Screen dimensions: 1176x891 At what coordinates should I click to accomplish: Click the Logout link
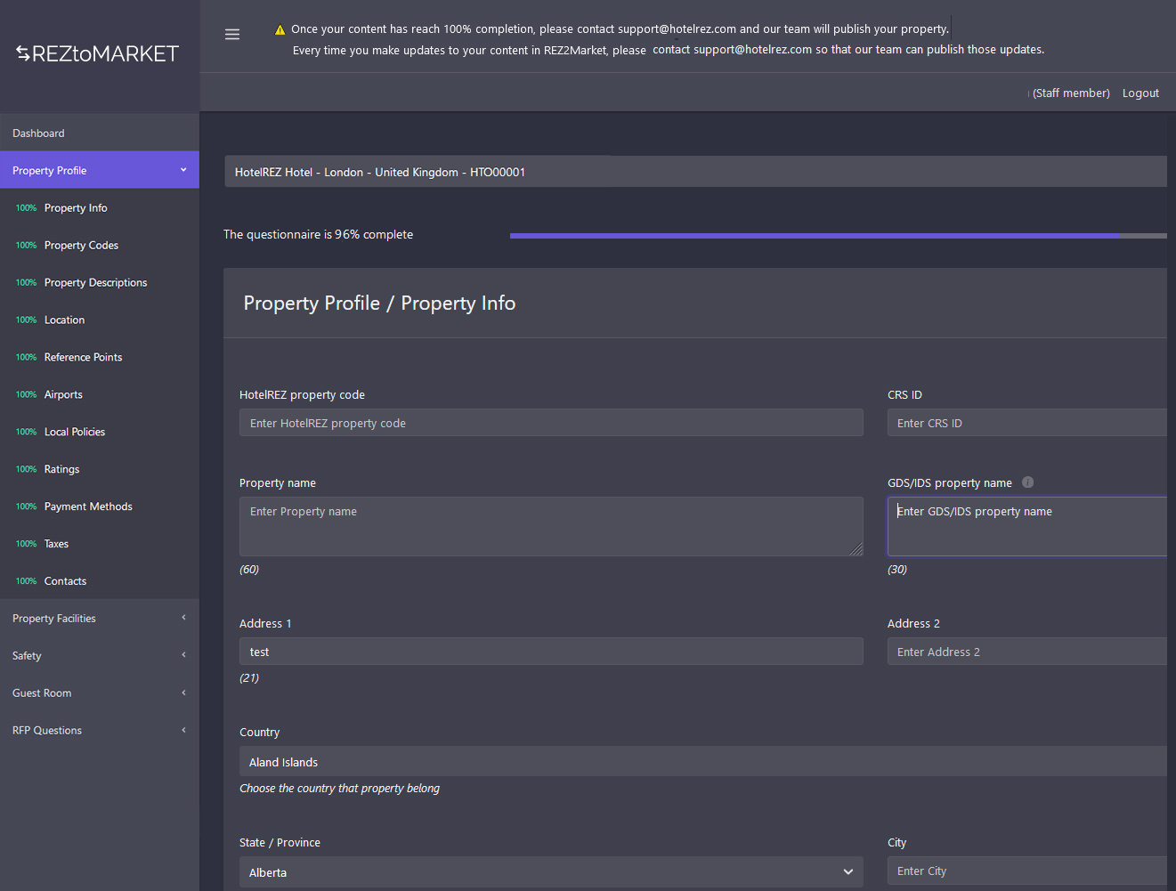(1140, 93)
